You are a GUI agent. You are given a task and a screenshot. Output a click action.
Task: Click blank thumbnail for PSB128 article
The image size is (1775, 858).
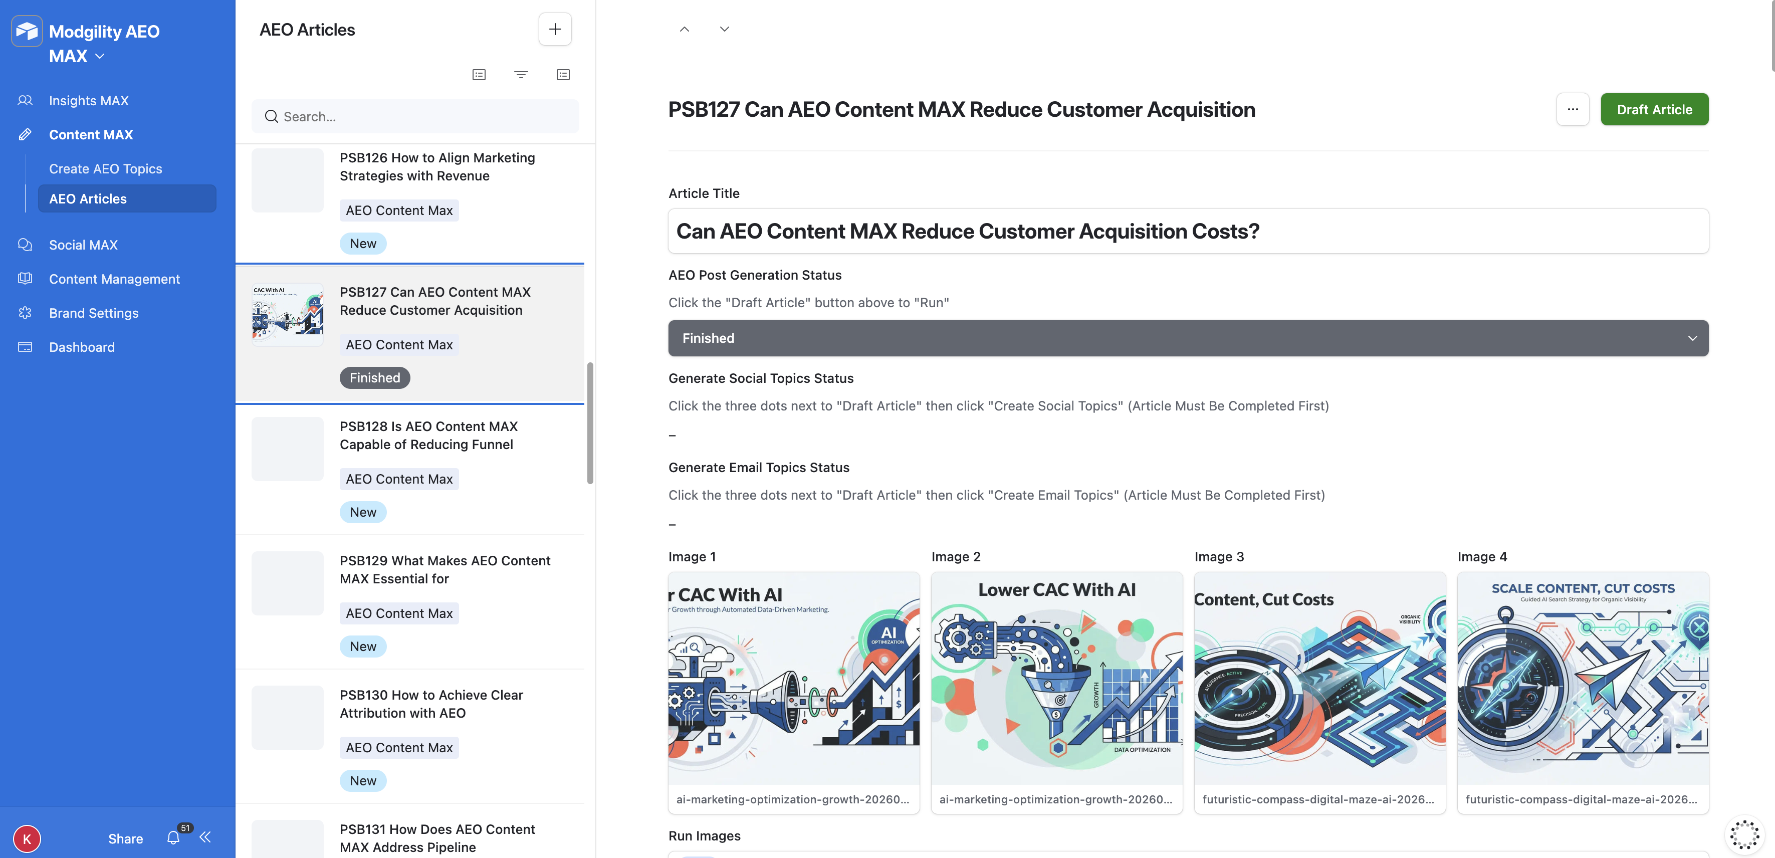pos(287,449)
